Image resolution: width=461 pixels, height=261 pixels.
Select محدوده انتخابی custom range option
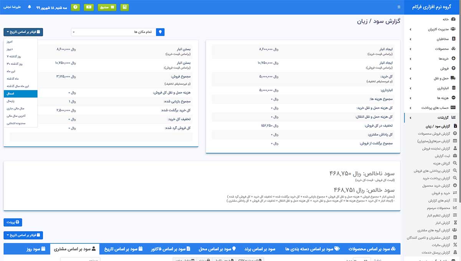tap(20, 123)
